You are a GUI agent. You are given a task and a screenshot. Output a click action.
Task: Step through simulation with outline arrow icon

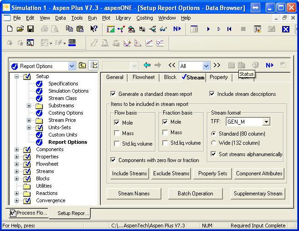tap(219, 29)
